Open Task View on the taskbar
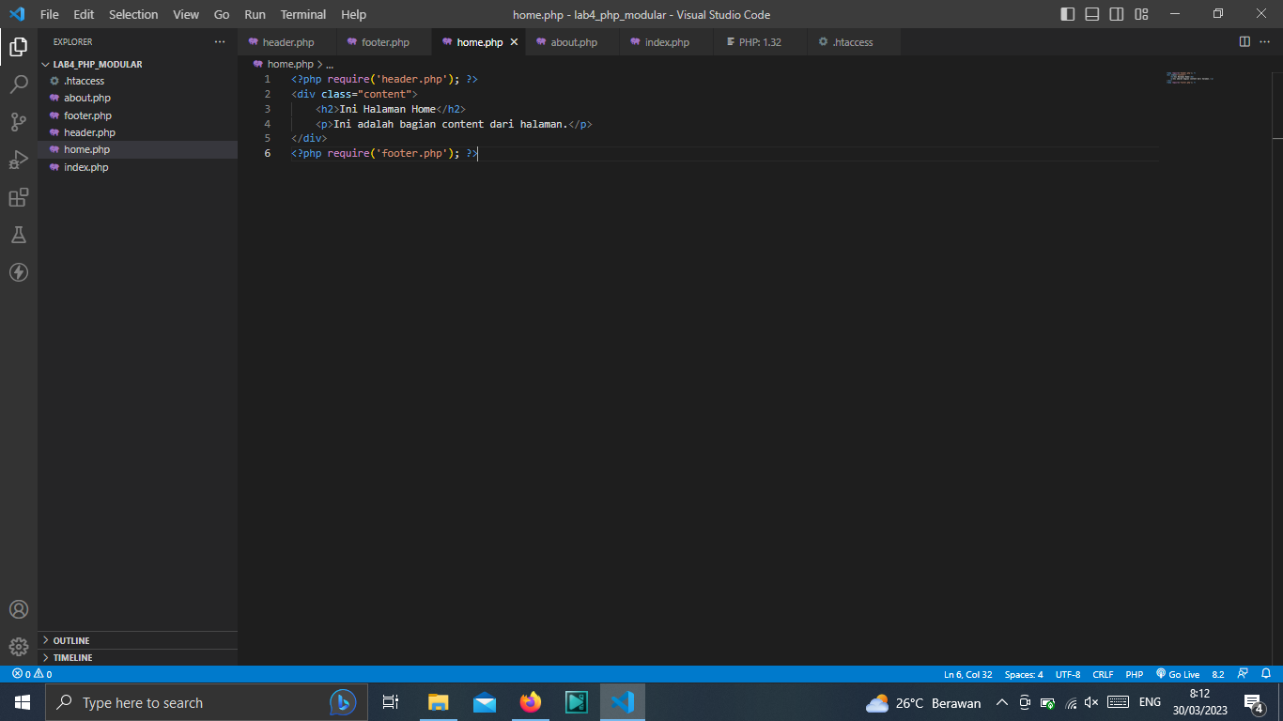This screenshot has height=721, width=1283. (x=391, y=702)
